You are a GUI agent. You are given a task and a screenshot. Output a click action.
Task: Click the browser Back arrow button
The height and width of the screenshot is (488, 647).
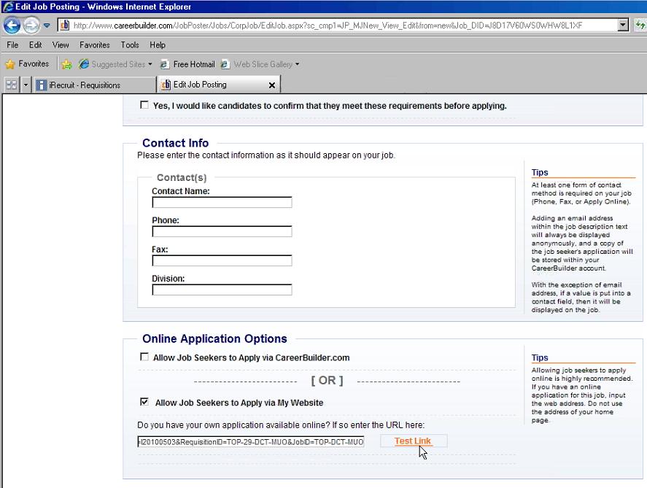tap(12, 26)
